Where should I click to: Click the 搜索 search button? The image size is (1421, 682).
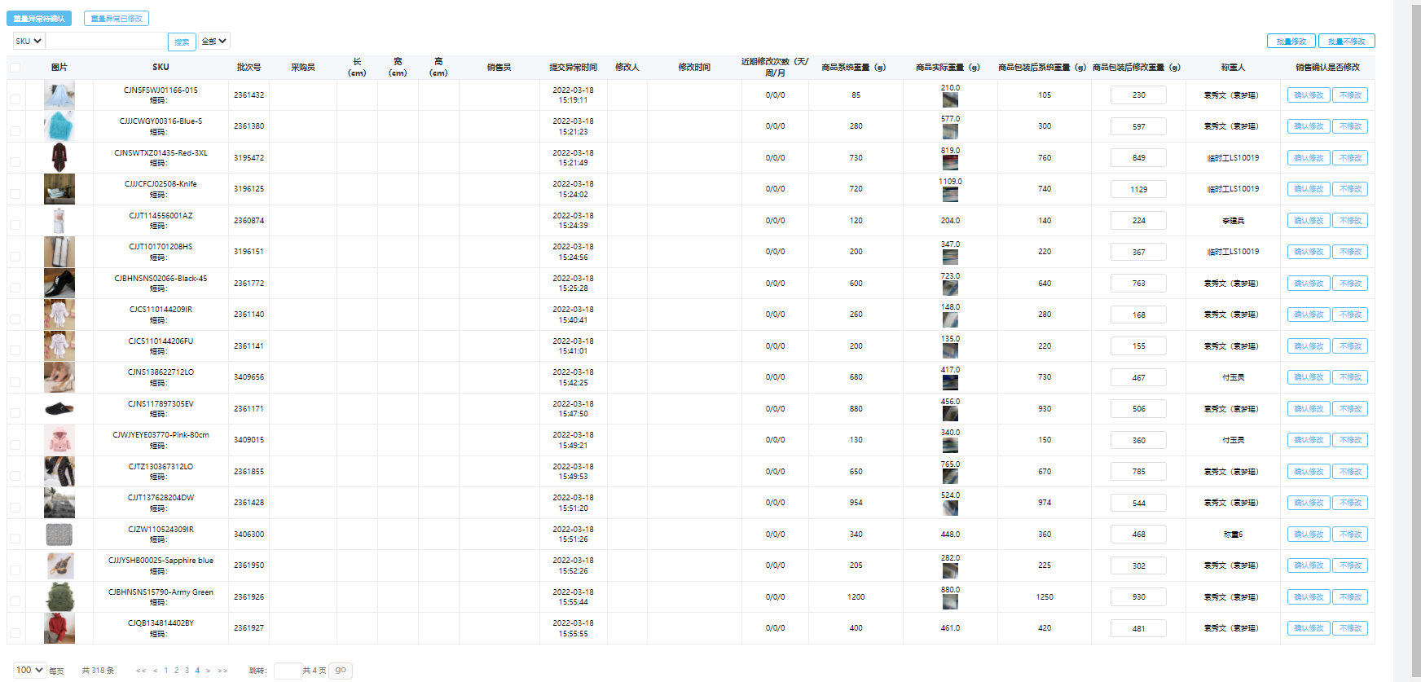pos(182,42)
